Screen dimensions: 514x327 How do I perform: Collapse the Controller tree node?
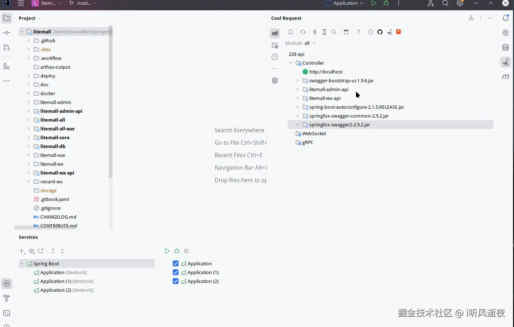click(x=291, y=63)
